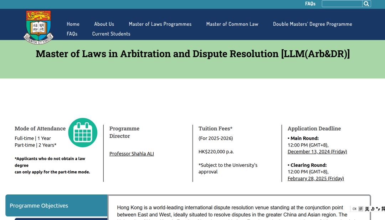Go to the Home menu item
The image size is (385, 220).
click(x=73, y=24)
